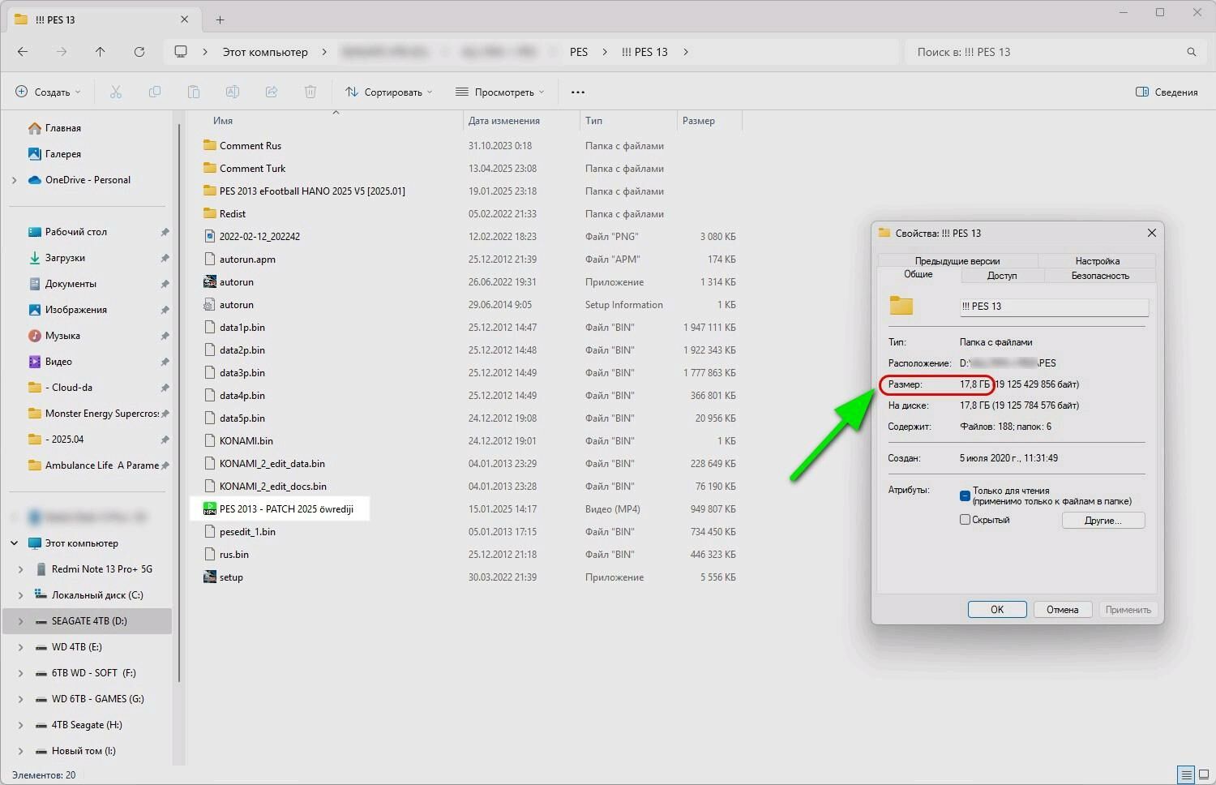Go up one folder level arrow
The width and height of the screenshot is (1216, 785).
pyautogui.click(x=101, y=52)
